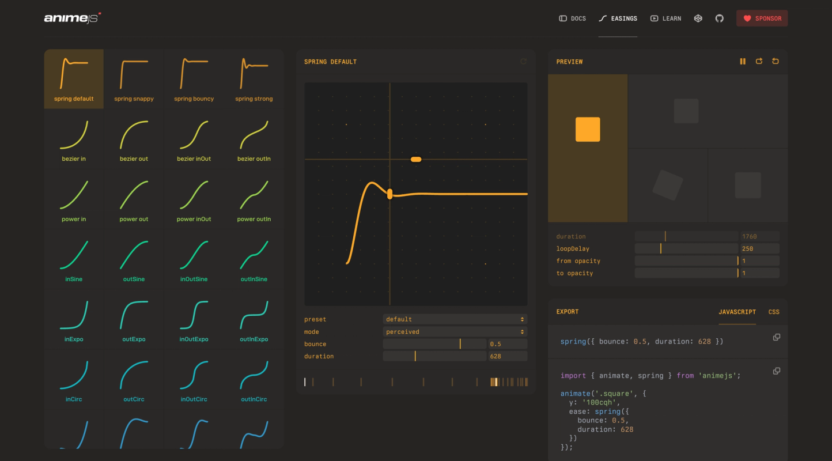Viewport: 832px width, 461px height.
Task: Choose the bezier in easing curve
Action: coord(74,139)
